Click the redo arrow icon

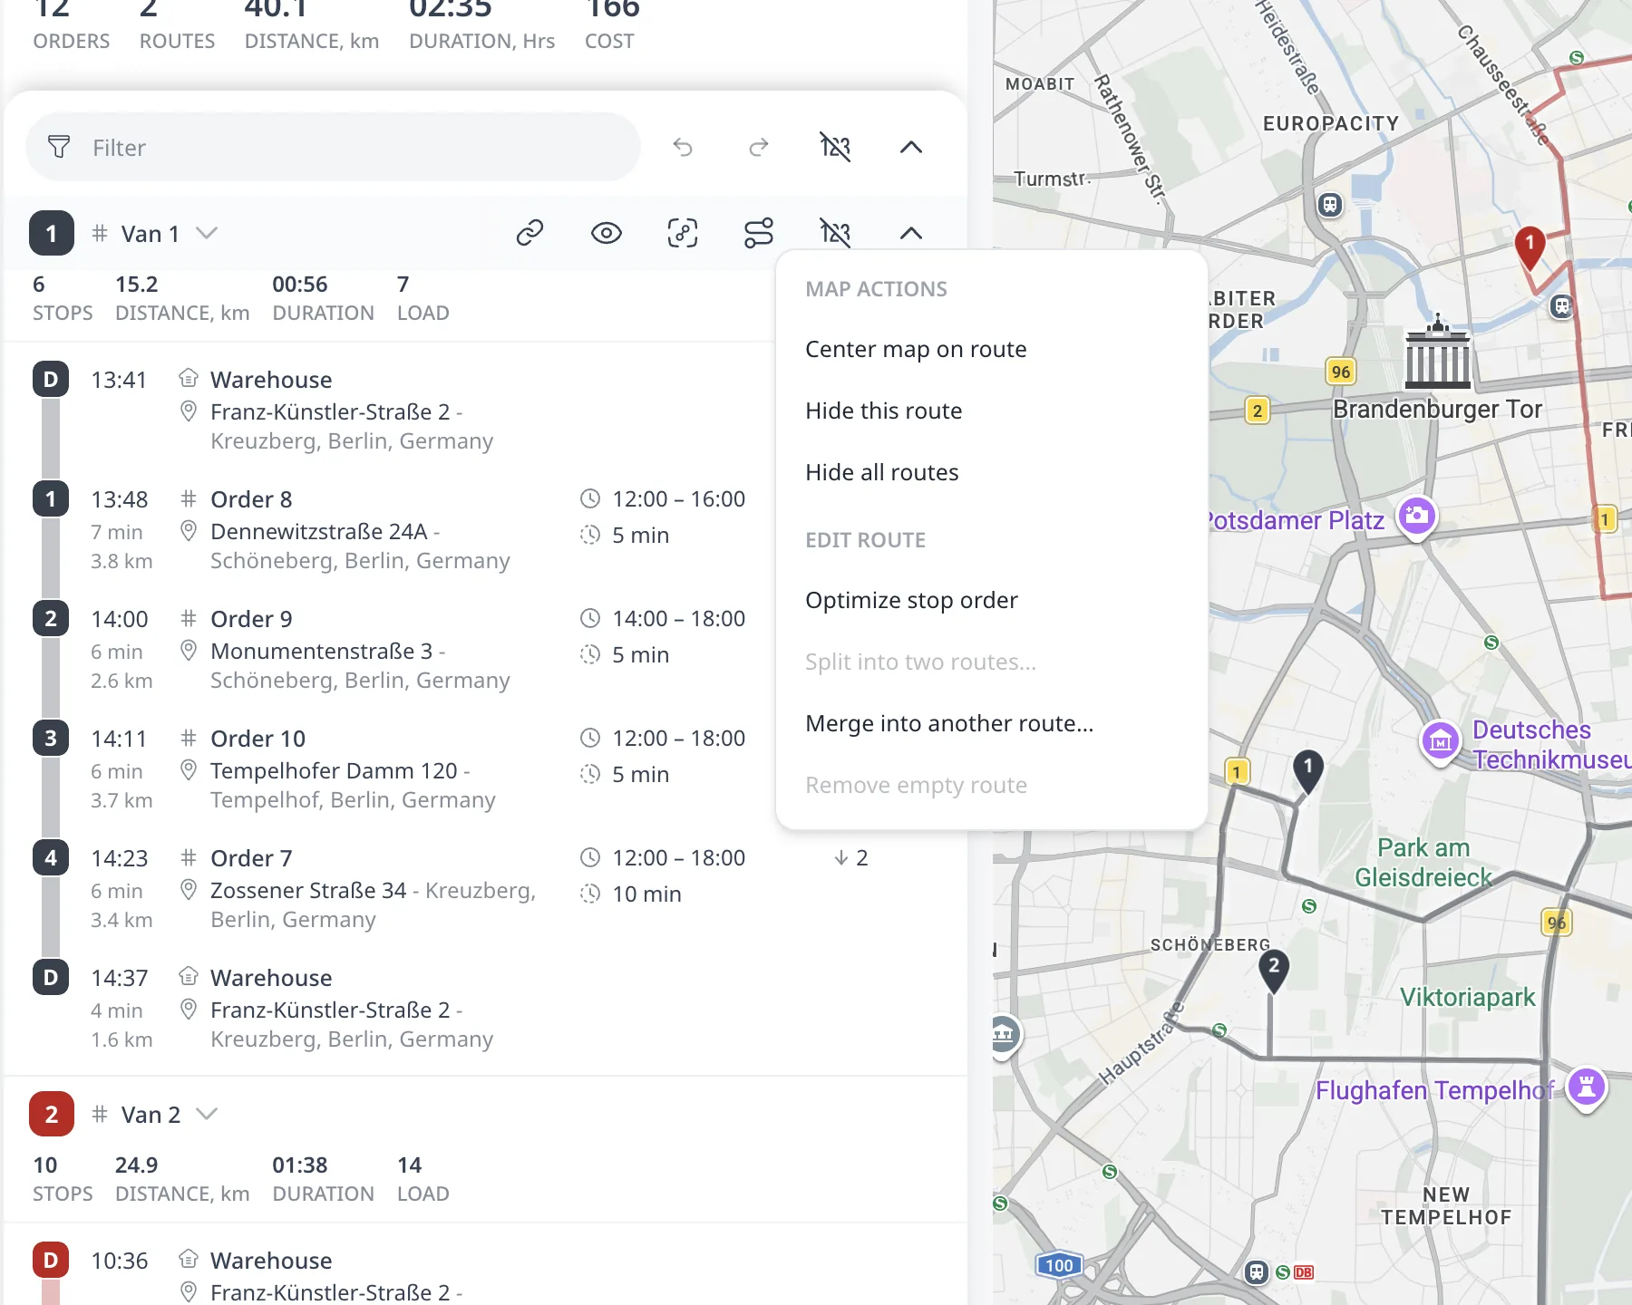click(759, 147)
